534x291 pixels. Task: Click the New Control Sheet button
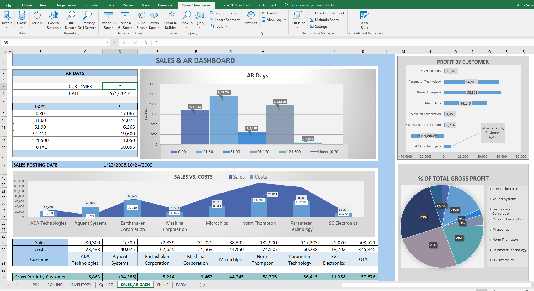(327, 13)
